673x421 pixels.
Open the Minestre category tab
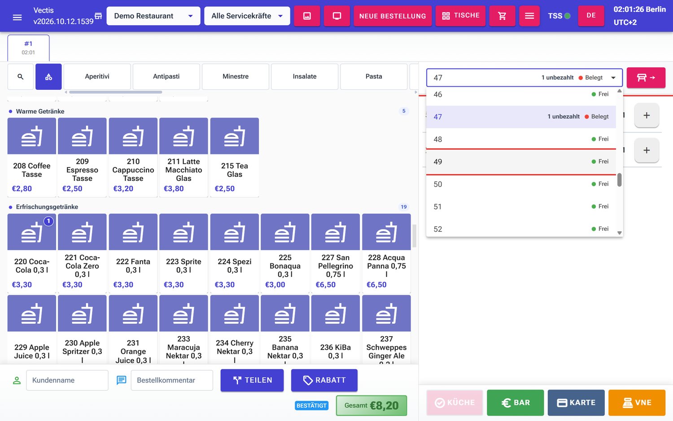236,77
